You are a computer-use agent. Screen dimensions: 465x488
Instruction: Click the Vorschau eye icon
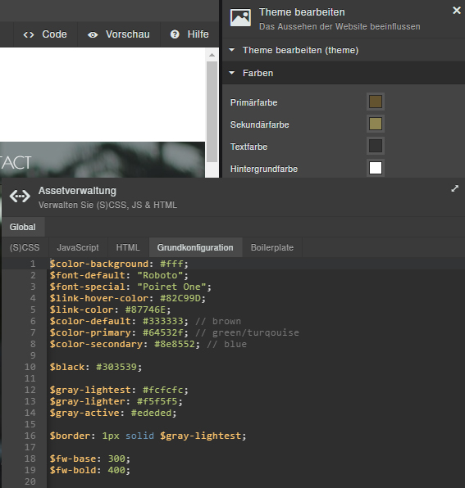coord(93,34)
